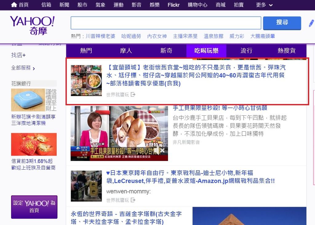Click the wenwen-mommy: author text

(128, 191)
